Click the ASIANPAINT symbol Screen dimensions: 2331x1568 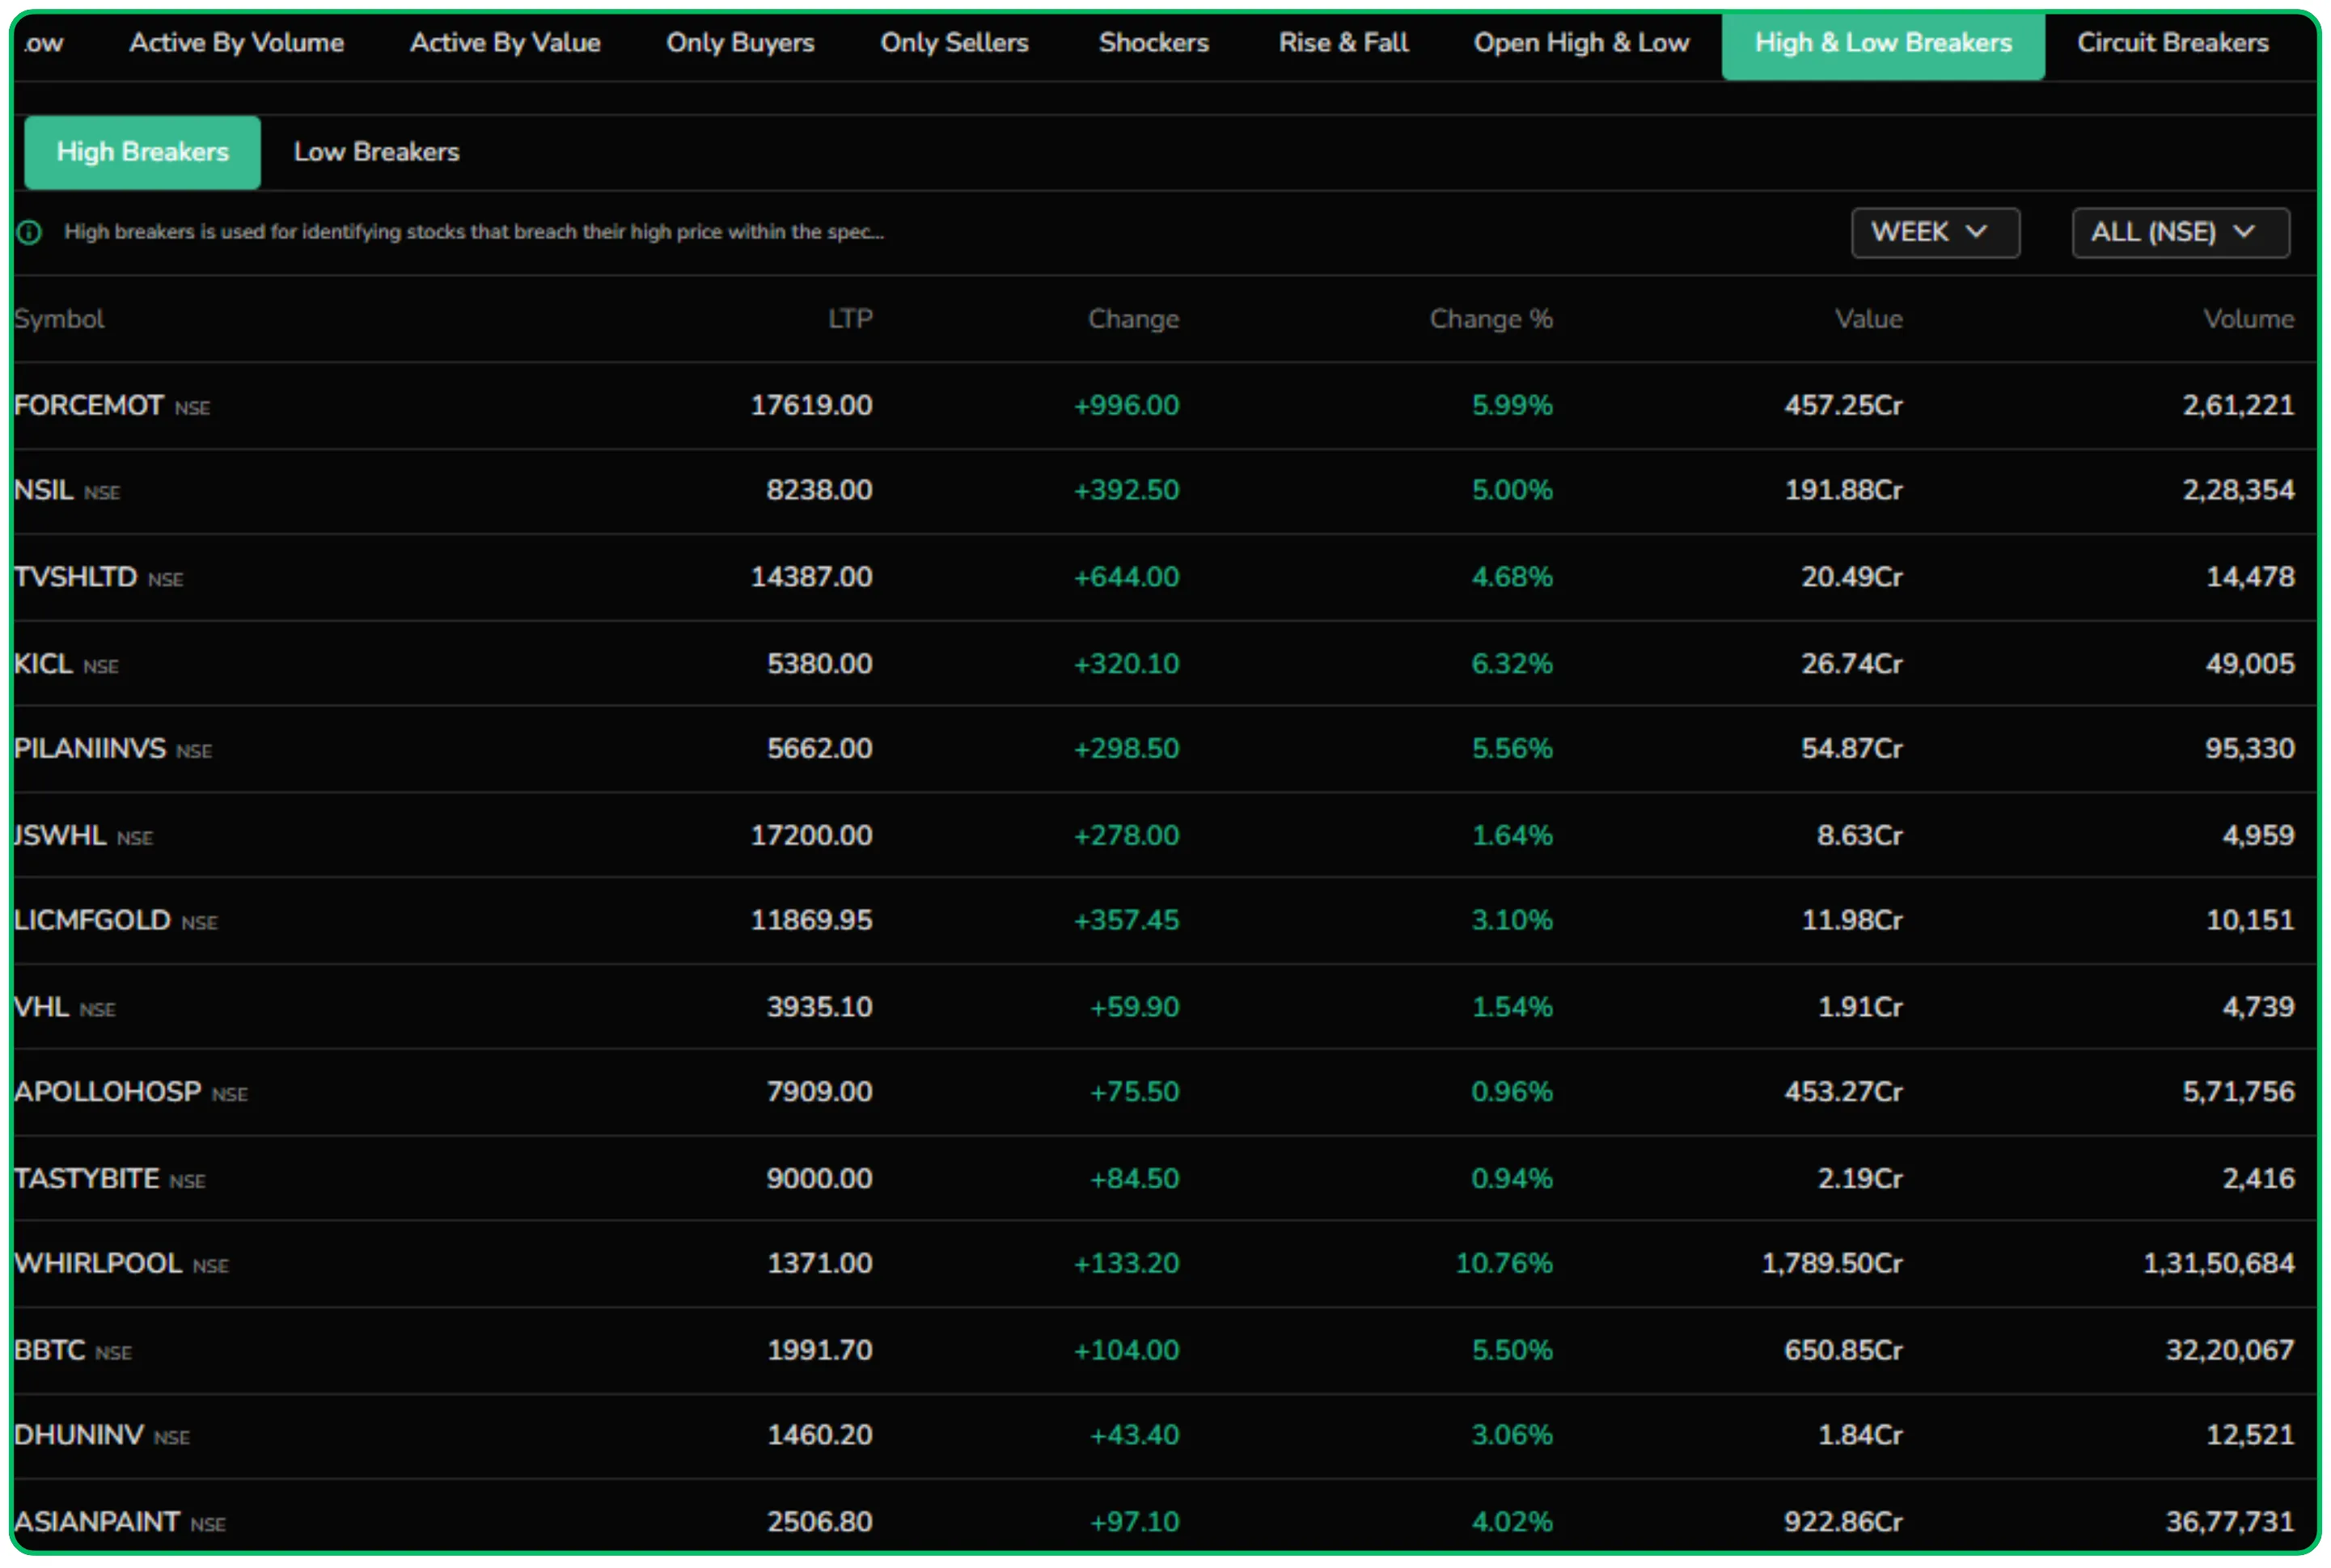click(x=96, y=1521)
